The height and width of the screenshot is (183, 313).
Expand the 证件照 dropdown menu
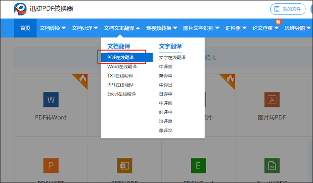(236, 28)
